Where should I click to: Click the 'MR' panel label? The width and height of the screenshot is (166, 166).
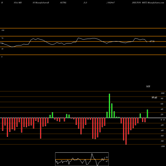tap(148, 86)
